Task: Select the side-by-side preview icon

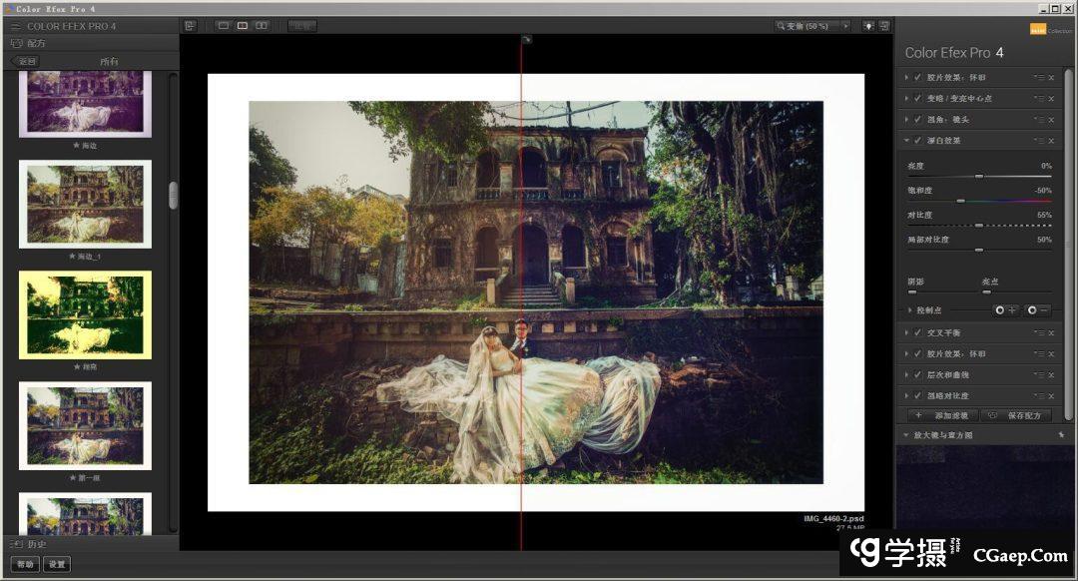Action: point(262,26)
